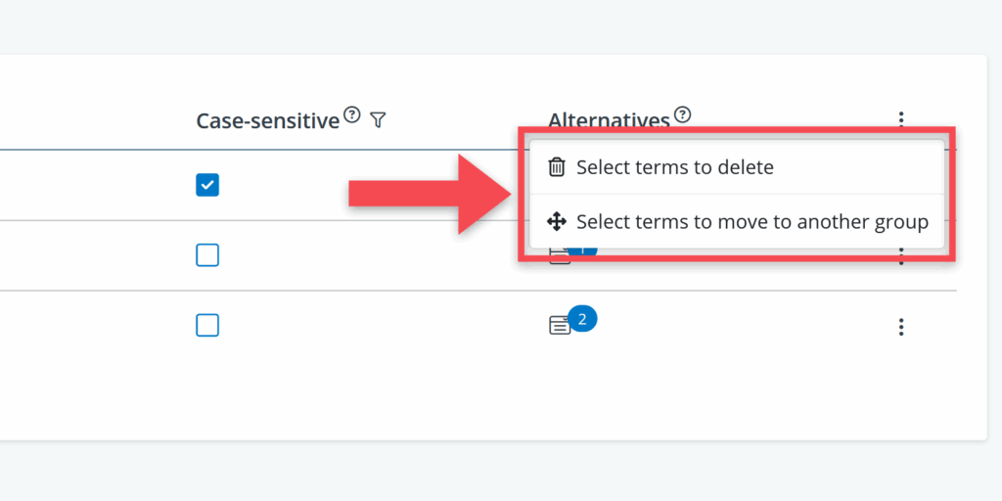Viewport: 1002px width, 501px height.
Task: Open the table header three-dot menu
Action: pos(901,119)
